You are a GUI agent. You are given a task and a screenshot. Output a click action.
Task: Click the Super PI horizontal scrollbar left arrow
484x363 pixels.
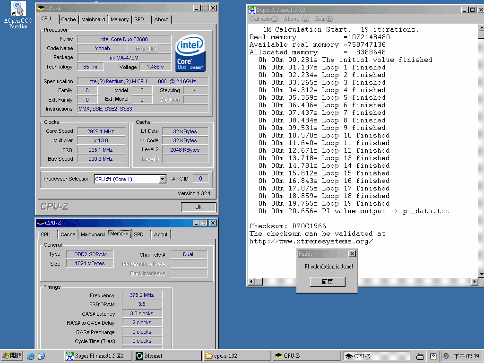pyautogui.click(x=251, y=282)
